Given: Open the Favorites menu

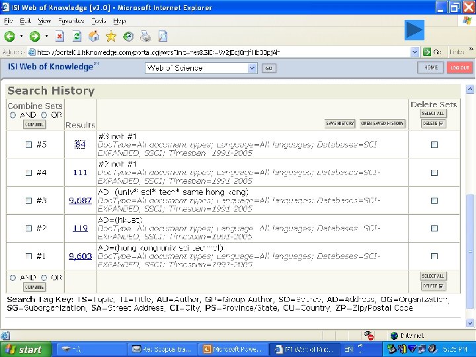Looking at the screenshot, I should point(71,21).
